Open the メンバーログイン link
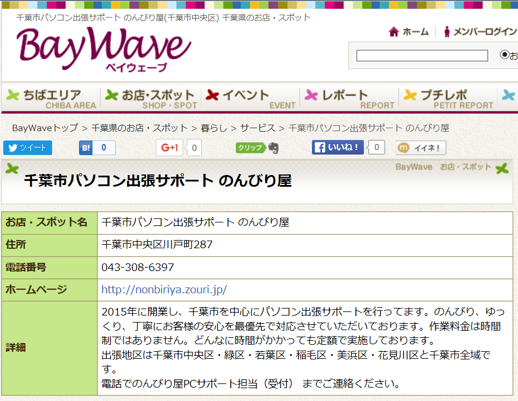The image size is (518, 401). pos(485,32)
